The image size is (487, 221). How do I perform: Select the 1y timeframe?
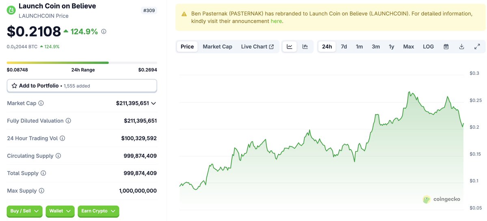point(391,47)
